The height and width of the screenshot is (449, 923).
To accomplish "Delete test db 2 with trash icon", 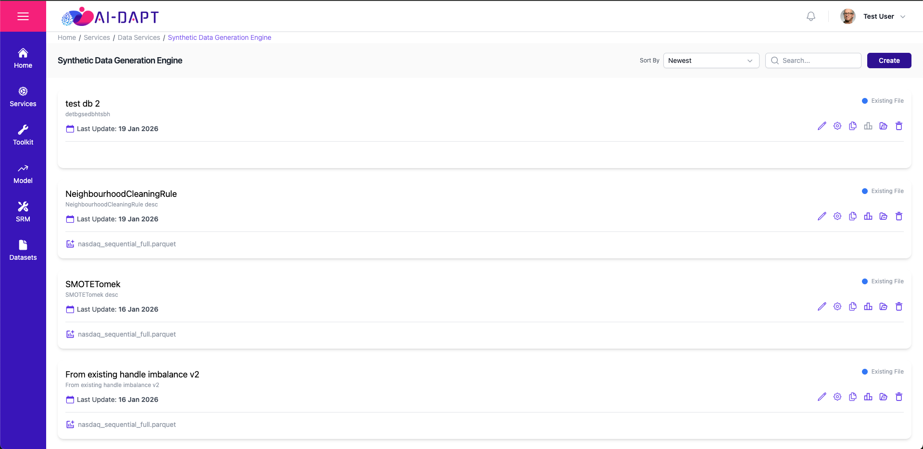I will (x=899, y=126).
